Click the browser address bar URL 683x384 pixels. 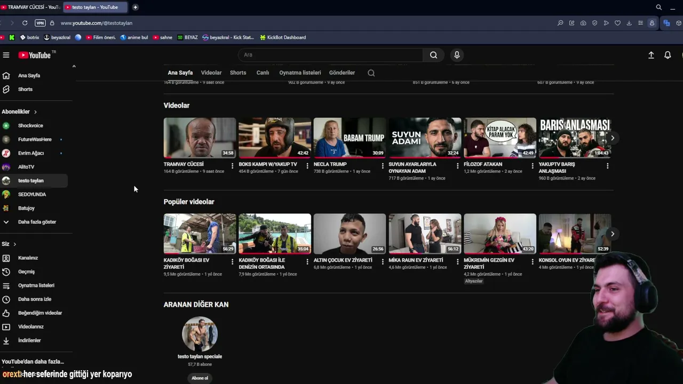[97, 23]
